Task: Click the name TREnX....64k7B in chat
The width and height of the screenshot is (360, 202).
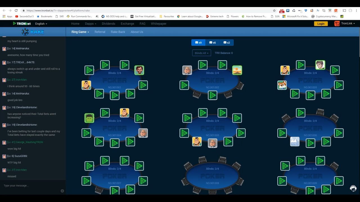Action: click(x=25, y=62)
